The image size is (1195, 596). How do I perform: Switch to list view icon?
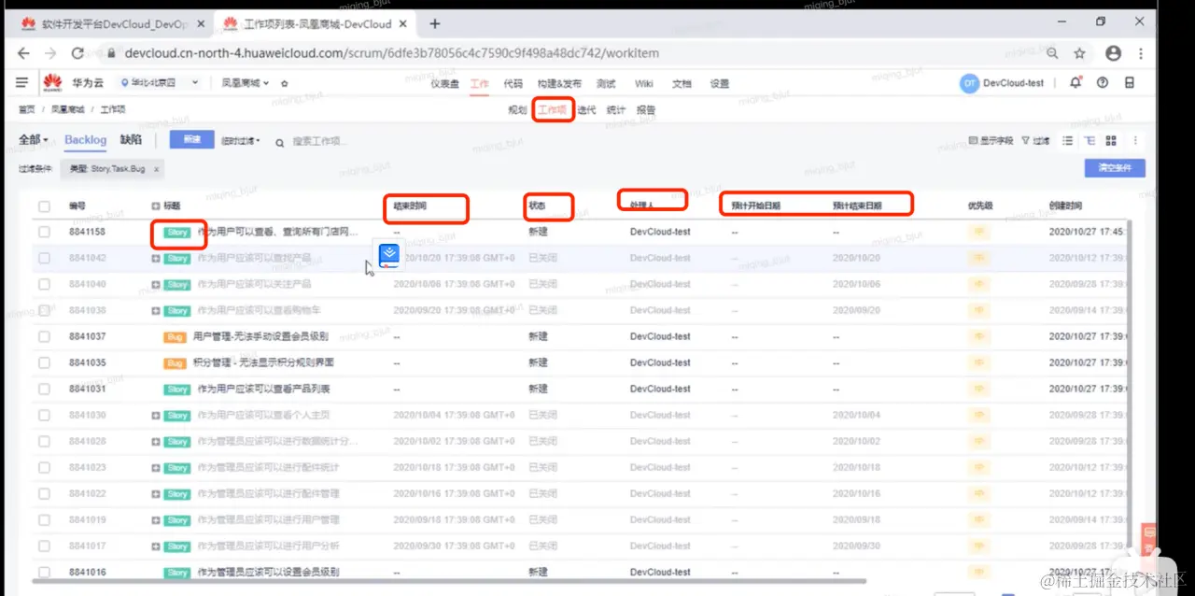pos(1068,140)
